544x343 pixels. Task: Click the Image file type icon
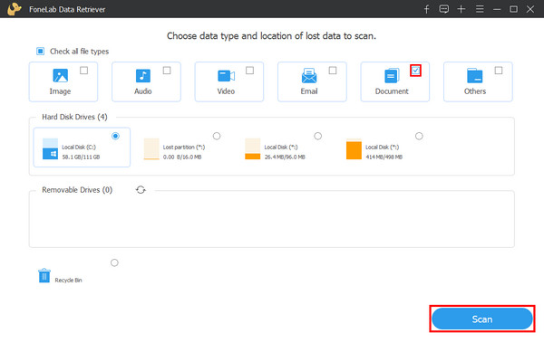(61, 75)
